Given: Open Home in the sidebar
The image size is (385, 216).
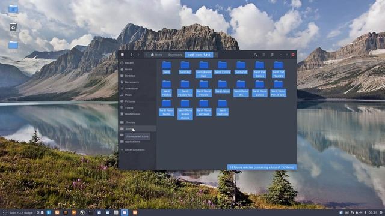Looking at the screenshot, I should [x=137, y=70].
